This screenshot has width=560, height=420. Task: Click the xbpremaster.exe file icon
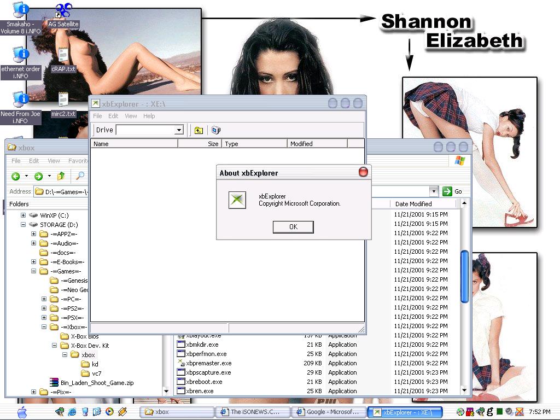(181, 363)
